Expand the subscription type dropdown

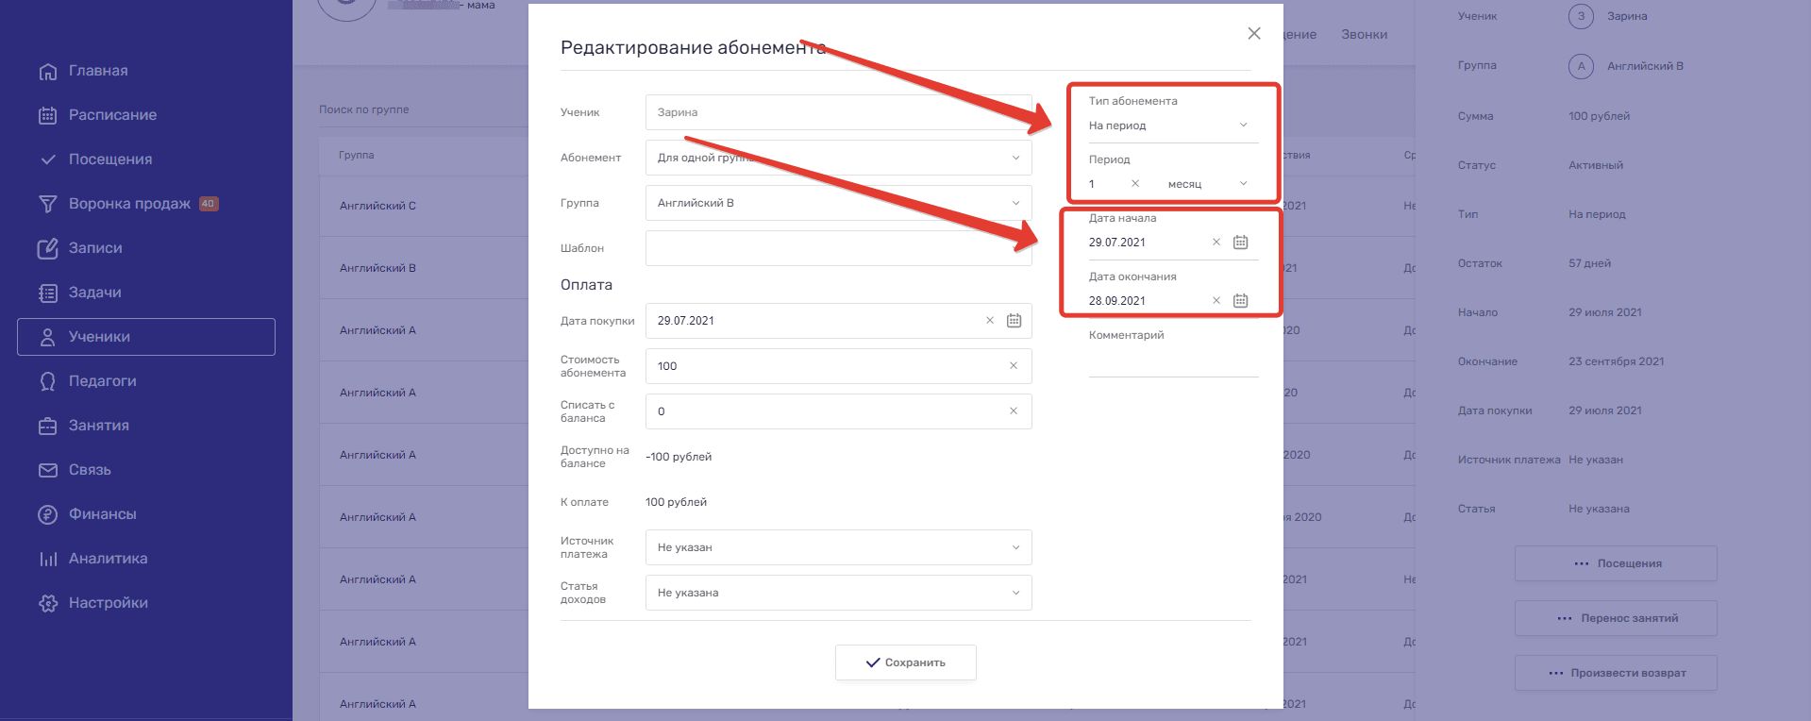pyautogui.click(x=1170, y=126)
